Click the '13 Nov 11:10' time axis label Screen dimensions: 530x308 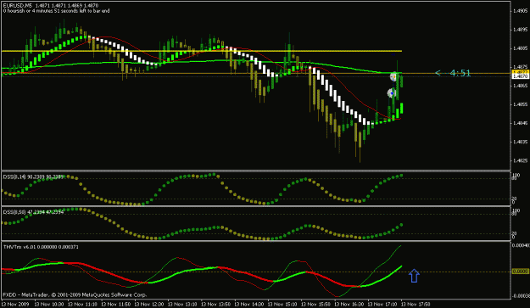coord(82,305)
